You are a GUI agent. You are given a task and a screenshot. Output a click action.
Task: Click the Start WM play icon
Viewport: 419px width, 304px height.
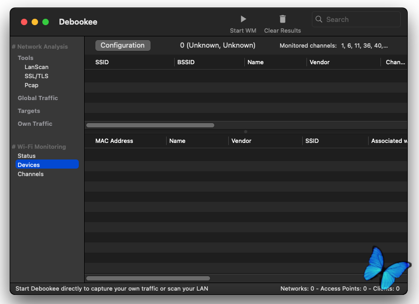coord(243,19)
